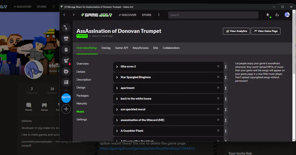Remove the 'A Guankier Plank' song
The image size is (296, 155).
[x=218, y=130]
